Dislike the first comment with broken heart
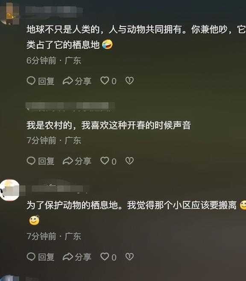The width and height of the screenshot is (246, 281). 129,81
